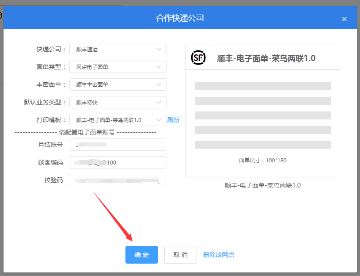
Task: Click the SF Express logo icon
Action: 198,57
